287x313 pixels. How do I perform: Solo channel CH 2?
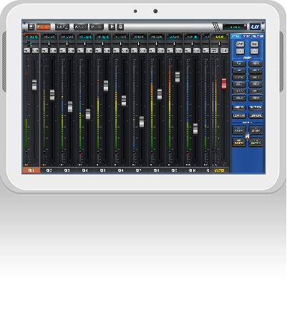53,51
